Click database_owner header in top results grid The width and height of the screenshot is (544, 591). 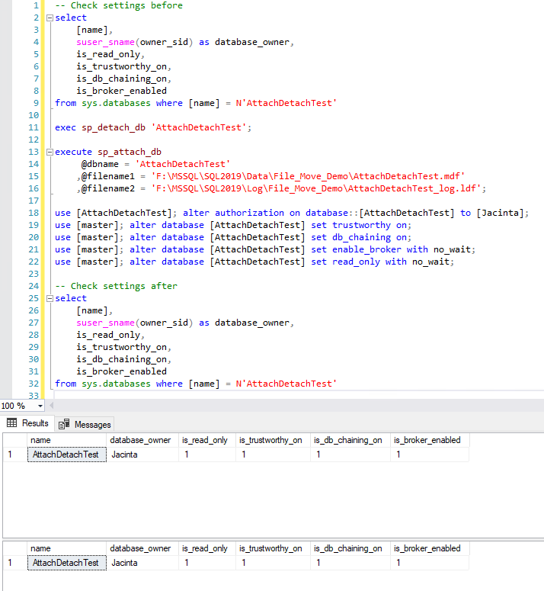(142, 440)
